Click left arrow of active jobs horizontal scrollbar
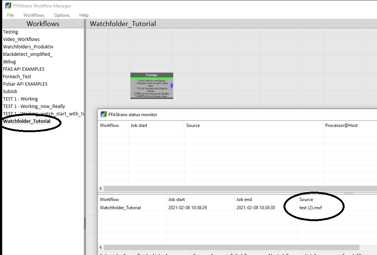Viewport: 377px width, 255px height. coord(101,189)
